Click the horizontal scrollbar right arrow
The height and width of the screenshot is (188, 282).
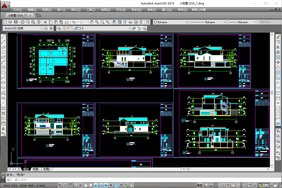point(268,169)
